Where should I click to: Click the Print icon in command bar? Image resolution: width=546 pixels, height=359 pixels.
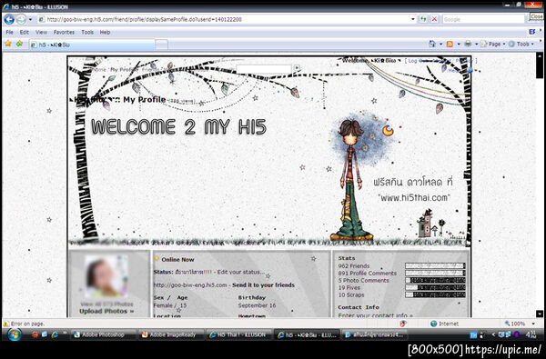[x=468, y=44]
